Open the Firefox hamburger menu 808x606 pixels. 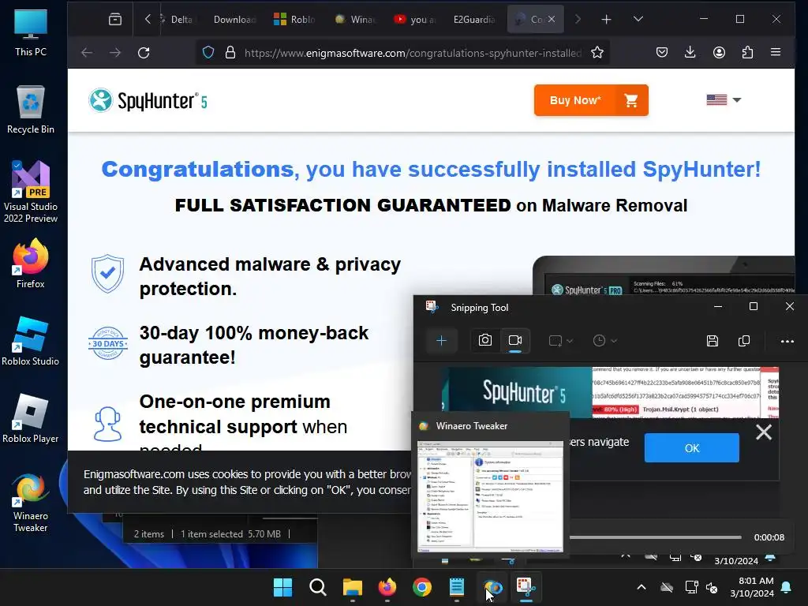coord(776,53)
